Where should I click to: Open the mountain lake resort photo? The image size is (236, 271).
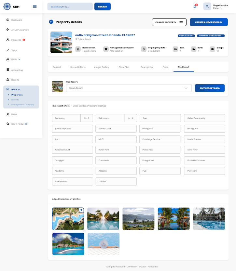coord(138,219)
